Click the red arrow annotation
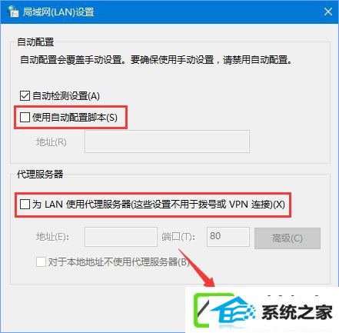 point(198,268)
